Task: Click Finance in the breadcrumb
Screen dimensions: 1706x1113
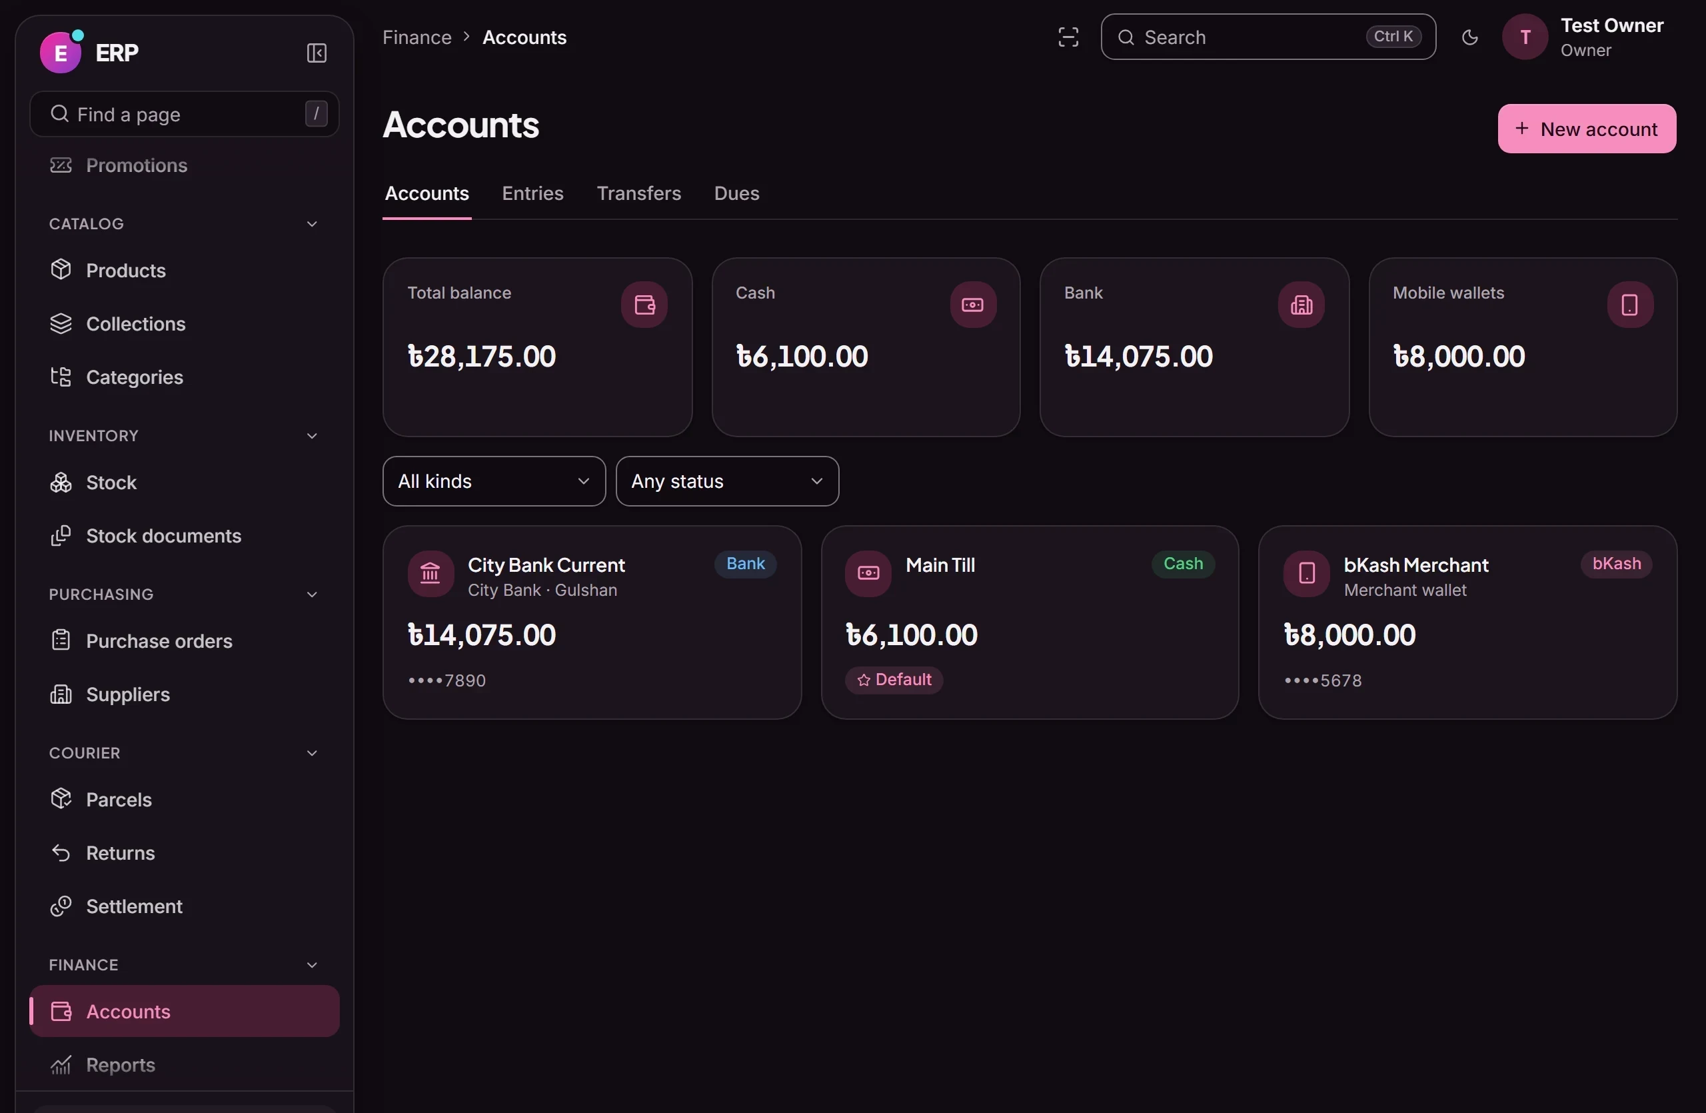Action: point(417,37)
